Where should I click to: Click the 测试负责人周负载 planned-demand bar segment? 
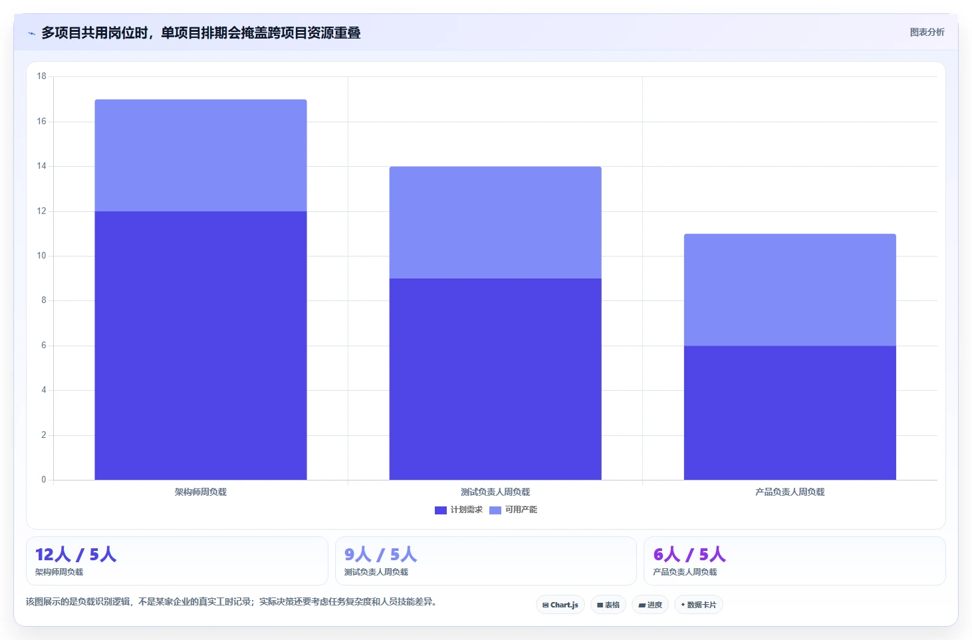point(495,379)
